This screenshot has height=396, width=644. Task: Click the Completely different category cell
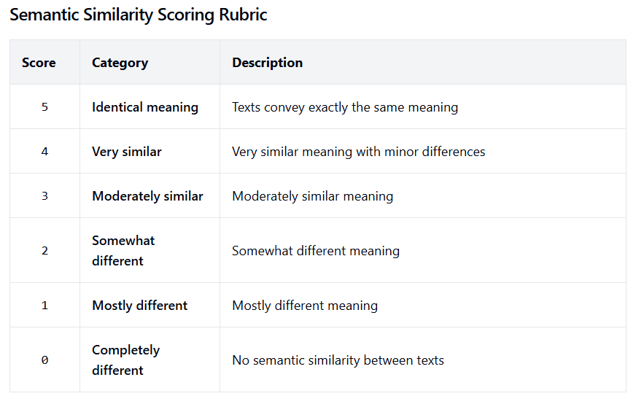125,360
